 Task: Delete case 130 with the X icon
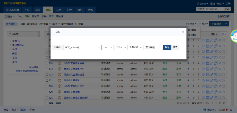pyautogui.click(x=220, y=86)
